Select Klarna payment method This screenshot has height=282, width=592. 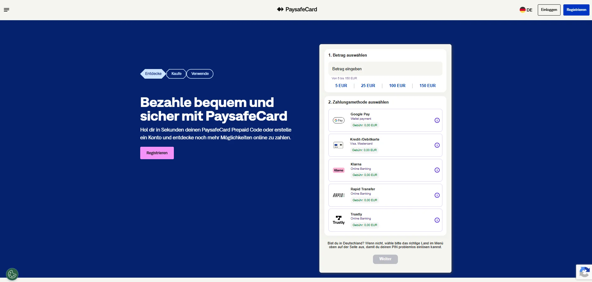(385, 170)
